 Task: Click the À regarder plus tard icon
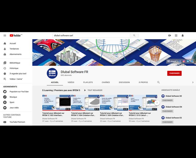5,73
